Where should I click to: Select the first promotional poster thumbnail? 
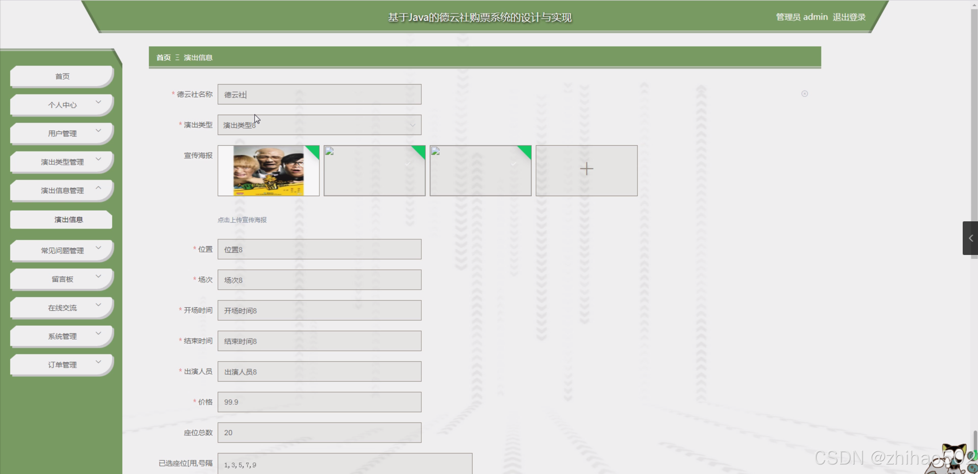[x=268, y=170]
